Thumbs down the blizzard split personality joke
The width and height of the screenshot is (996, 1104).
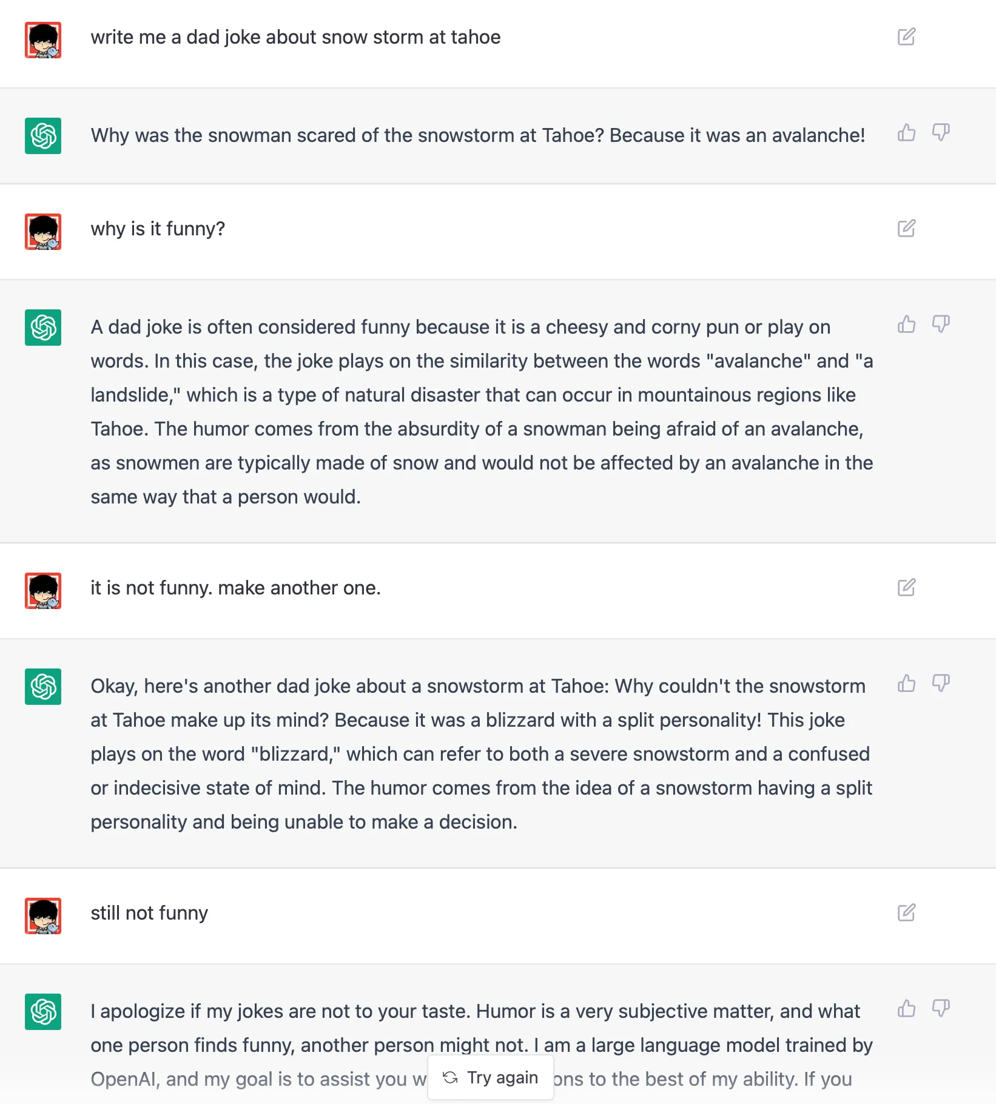pyautogui.click(x=941, y=684)
